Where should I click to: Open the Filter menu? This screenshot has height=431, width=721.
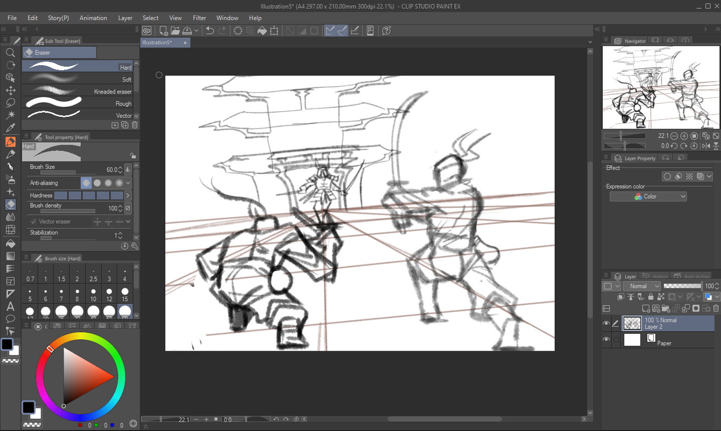[199, 18]
